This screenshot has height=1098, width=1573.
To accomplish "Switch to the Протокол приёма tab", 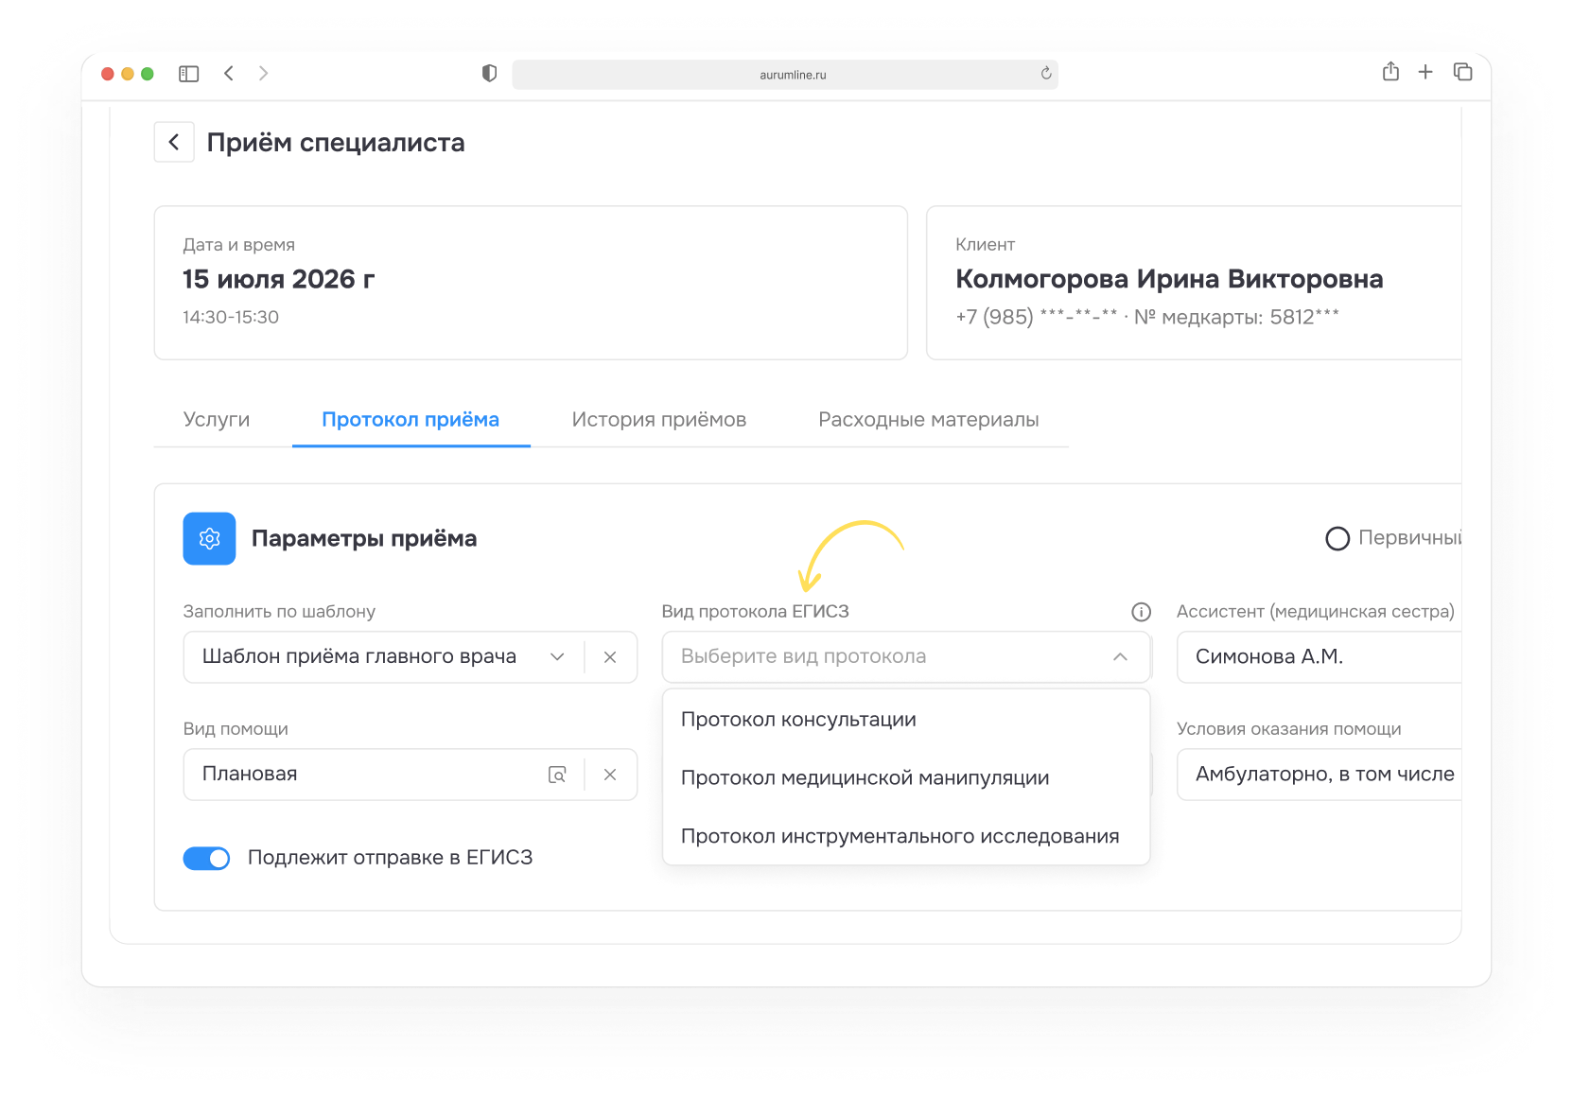I will click(411, 420).
